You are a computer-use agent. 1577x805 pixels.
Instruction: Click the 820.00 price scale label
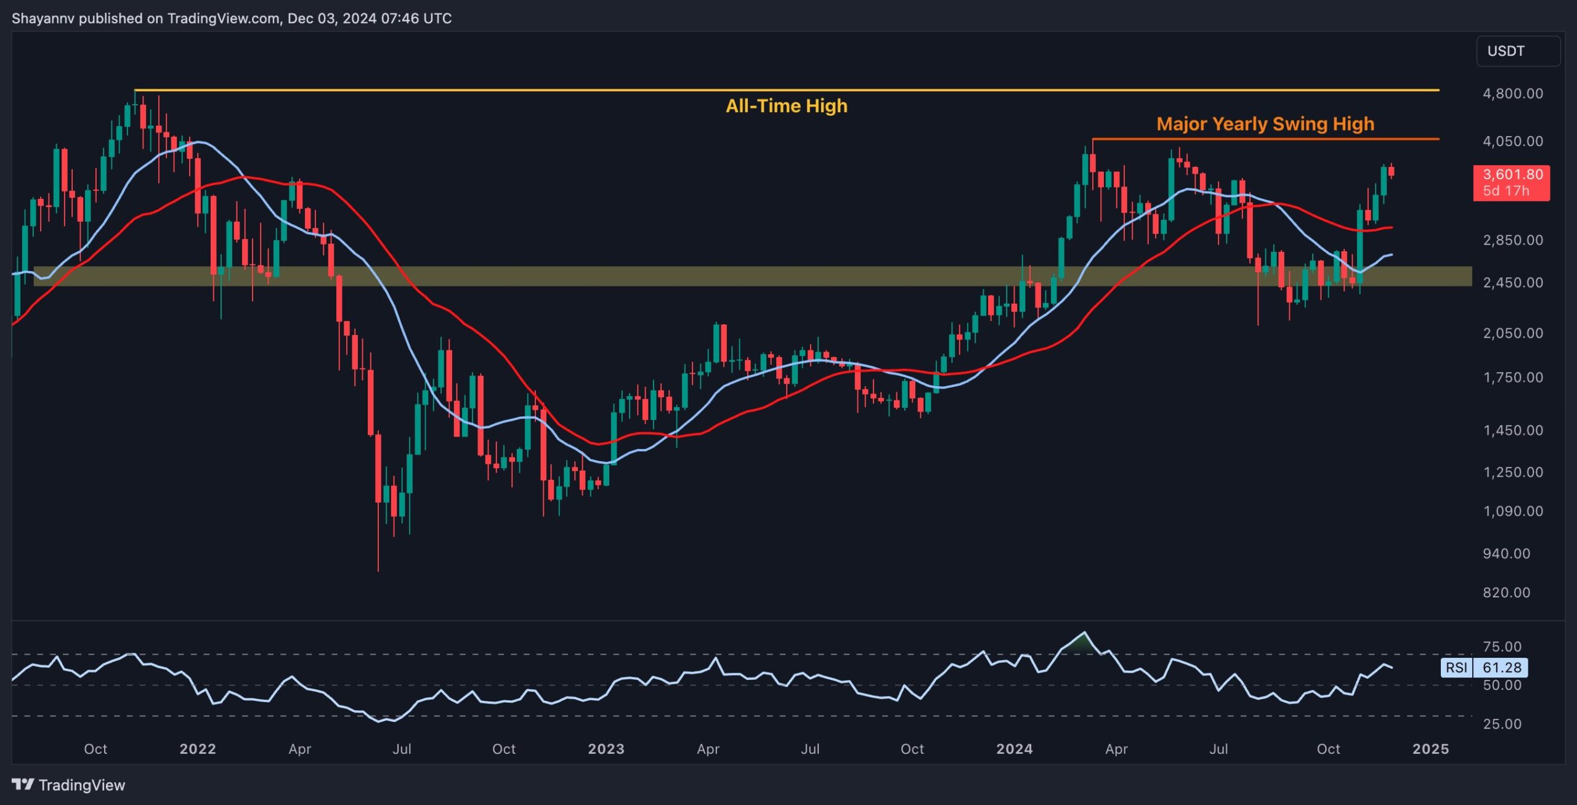(1506, 593)
